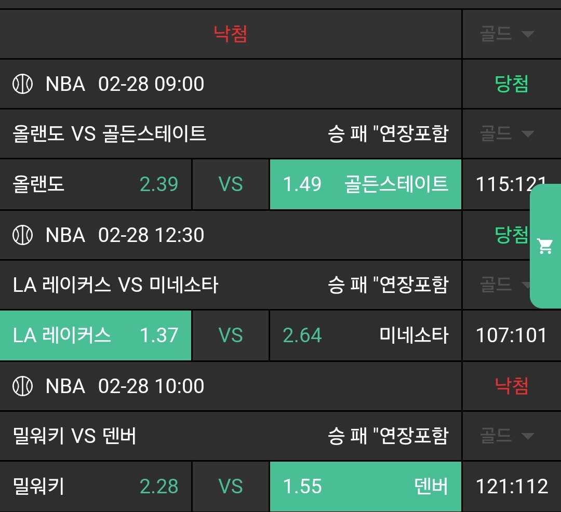This screenshot has height=512, width=561.
Task: Click basketball icon beside NBA 02-28 10:00
Action: click(x=22, y=386)
